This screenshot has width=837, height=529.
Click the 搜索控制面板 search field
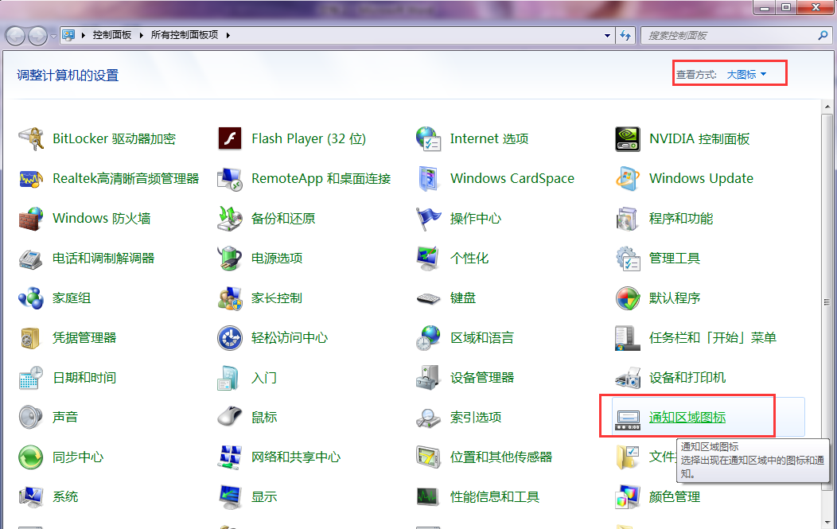tap(736, 36)
